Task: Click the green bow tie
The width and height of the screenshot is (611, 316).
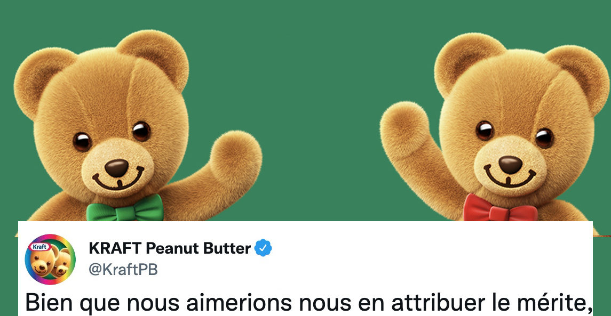Action: click(x=125, y=209)
